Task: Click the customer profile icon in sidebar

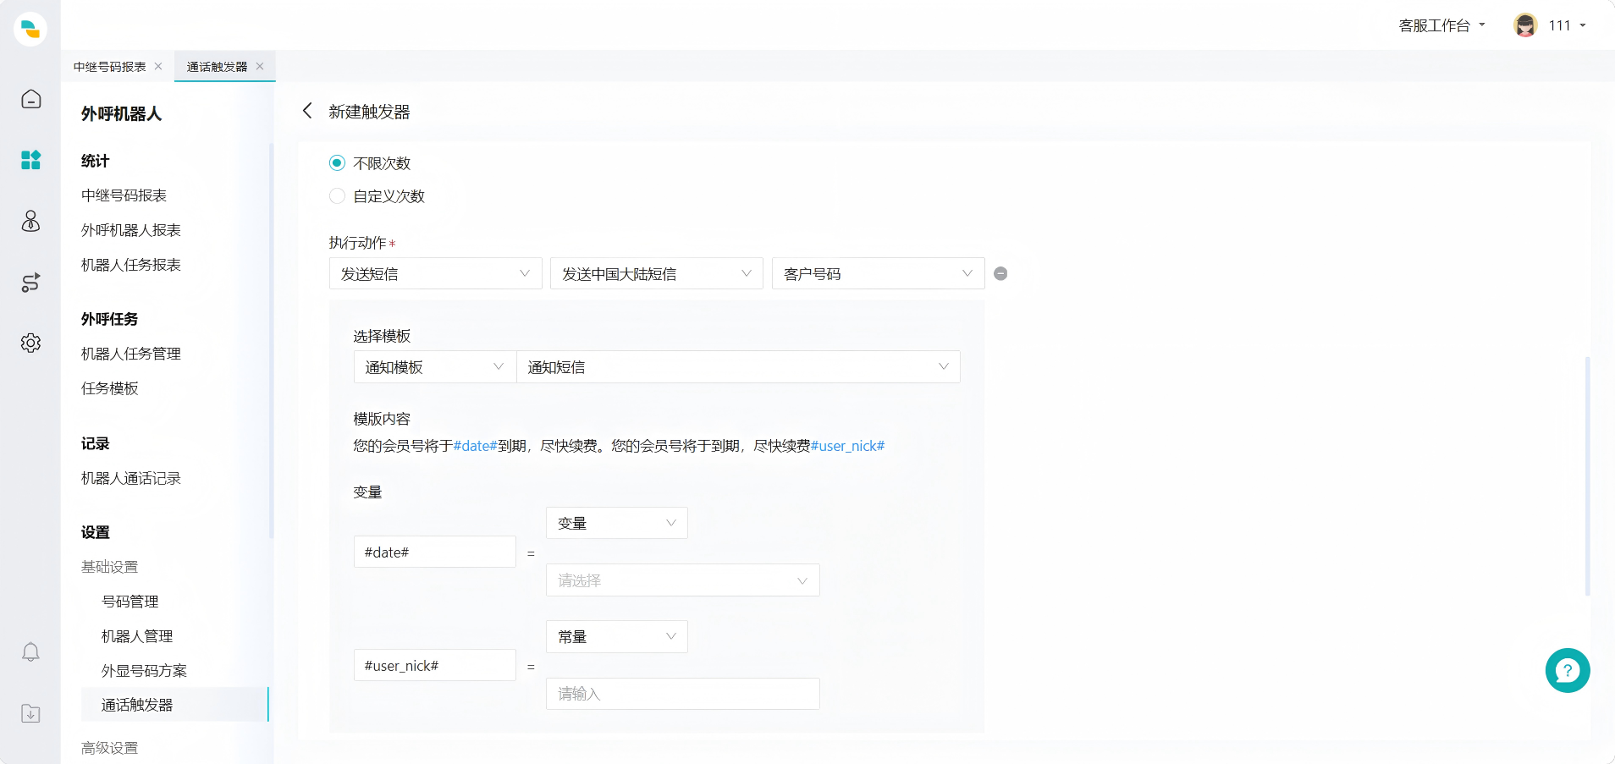Action: (30, 222)
